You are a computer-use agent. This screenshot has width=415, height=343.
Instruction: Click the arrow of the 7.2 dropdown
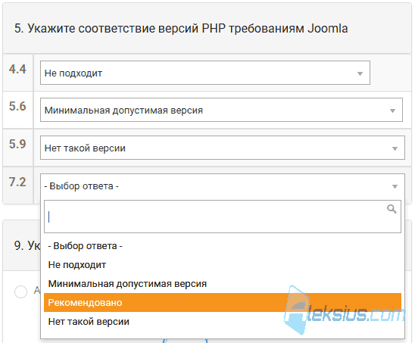coord(395,186)
